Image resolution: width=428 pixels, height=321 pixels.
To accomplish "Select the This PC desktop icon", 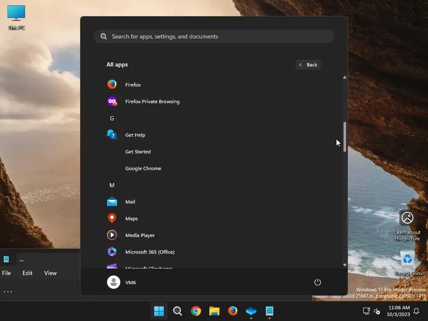I will point(16,18).
